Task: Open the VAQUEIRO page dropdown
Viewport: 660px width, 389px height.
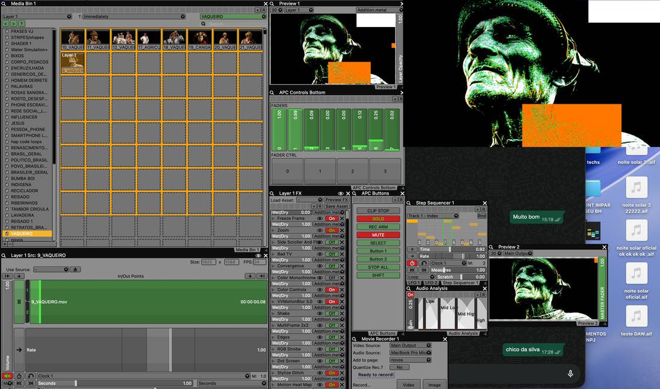Action: point(233,16)
